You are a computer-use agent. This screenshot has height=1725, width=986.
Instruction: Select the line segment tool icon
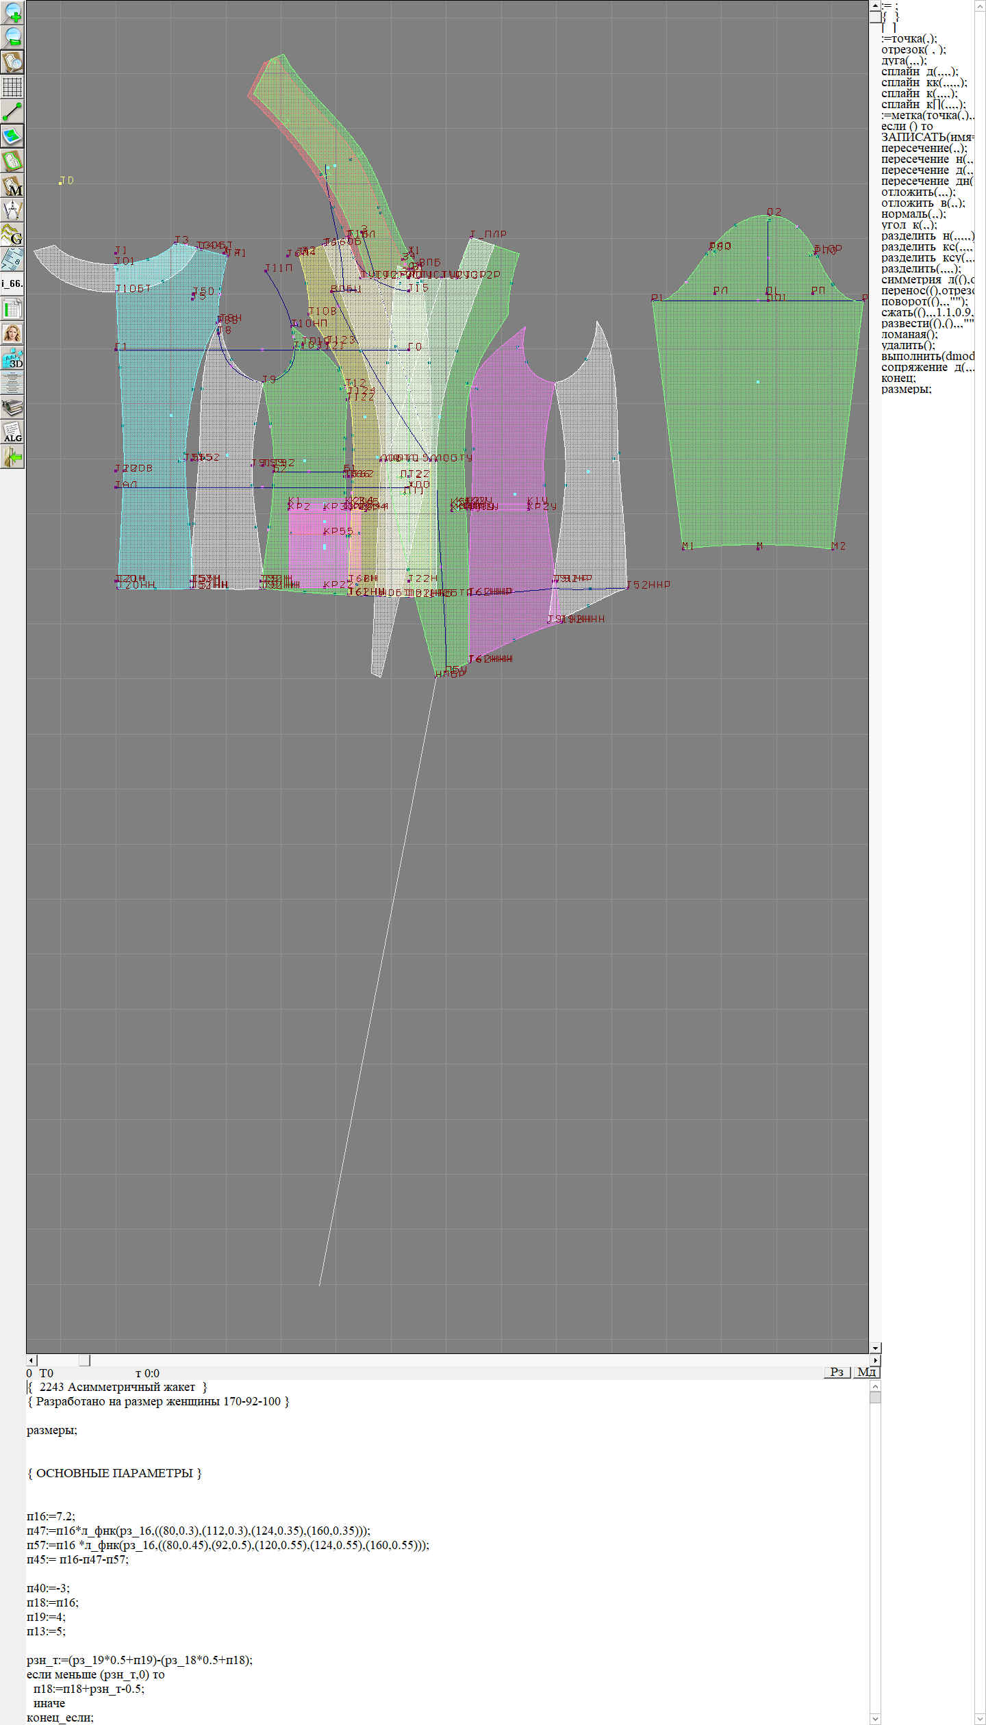coord(12,112)
